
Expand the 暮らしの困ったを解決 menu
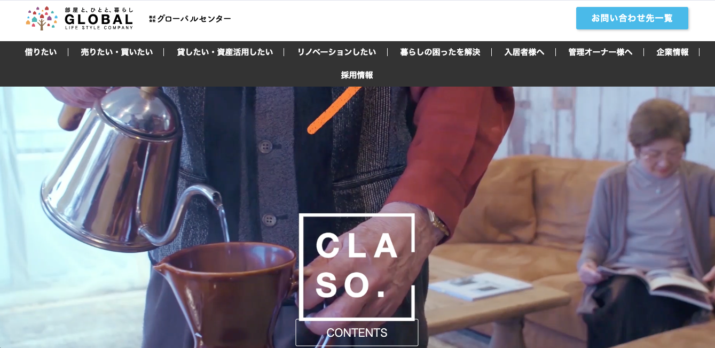coord(440,52)
